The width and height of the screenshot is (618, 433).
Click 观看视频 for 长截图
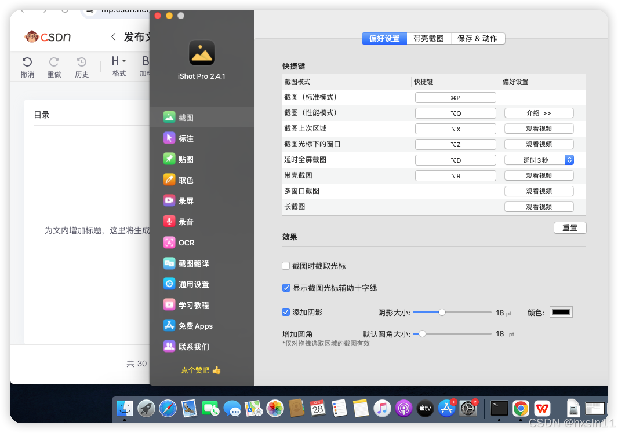coord(539,207)
